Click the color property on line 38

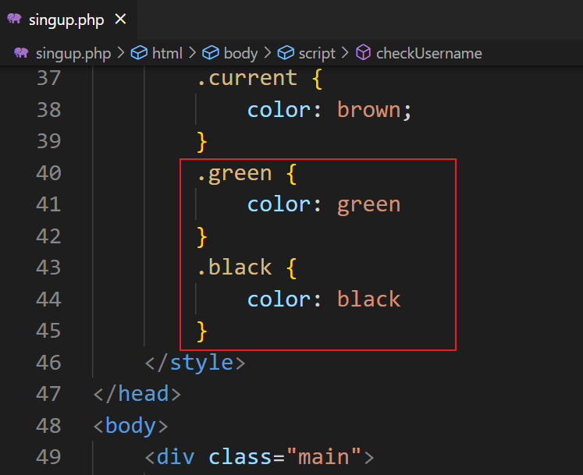point(279,110)
